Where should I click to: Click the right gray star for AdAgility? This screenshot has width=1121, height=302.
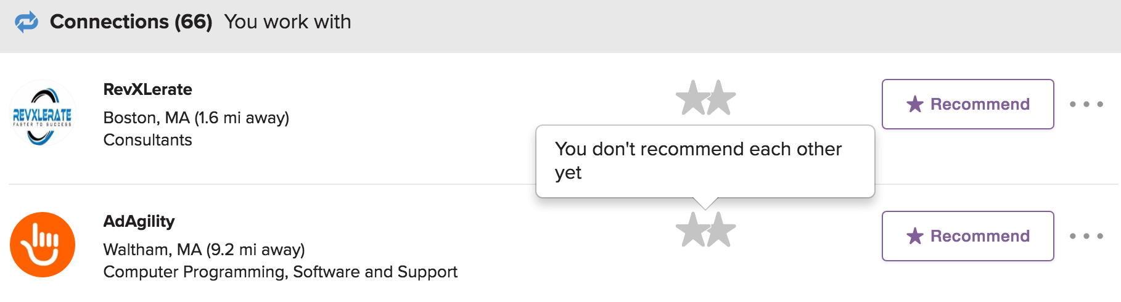point(720,230)
